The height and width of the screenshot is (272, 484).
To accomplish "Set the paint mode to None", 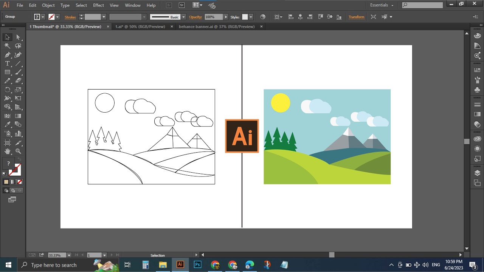I will [20, 182].
